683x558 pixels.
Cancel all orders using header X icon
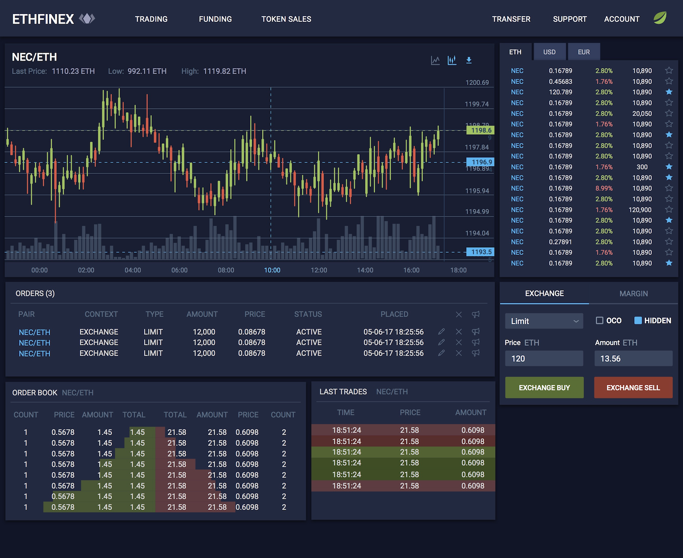point(459,314)
